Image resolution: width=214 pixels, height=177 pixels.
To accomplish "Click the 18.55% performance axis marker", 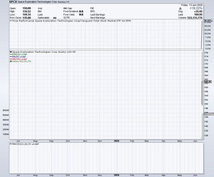I will pos(208,21).
